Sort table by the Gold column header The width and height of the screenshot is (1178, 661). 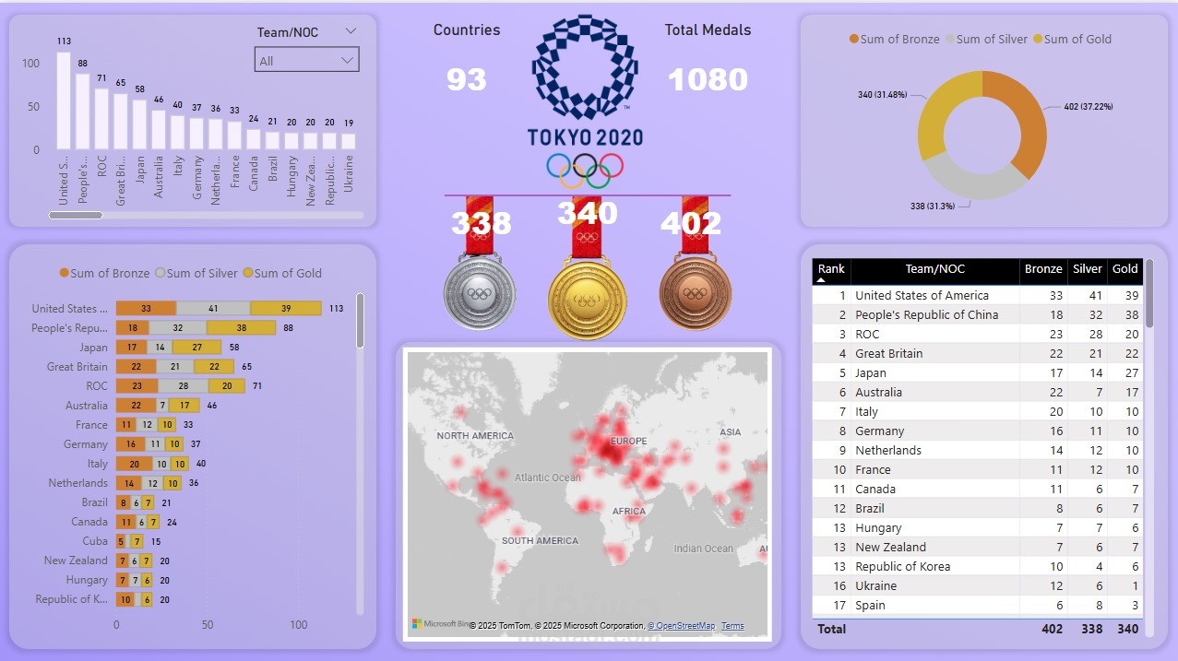tap(1125, 269)
